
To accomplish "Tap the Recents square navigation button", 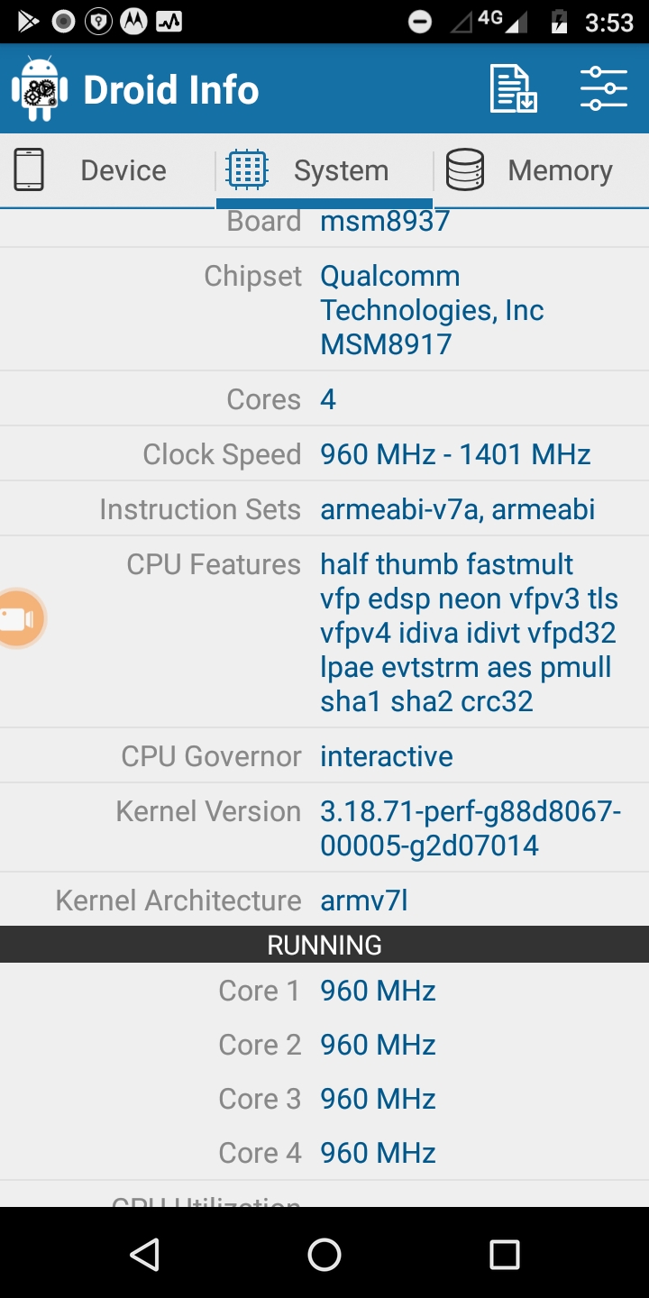I will click(505, 1254).
